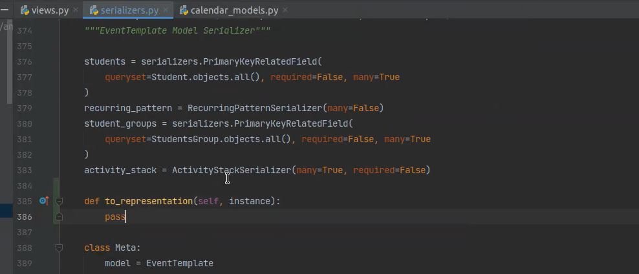Click the closing parenthesis on line 378
Viewport: 639px width, 274px height.
[87, 92]
